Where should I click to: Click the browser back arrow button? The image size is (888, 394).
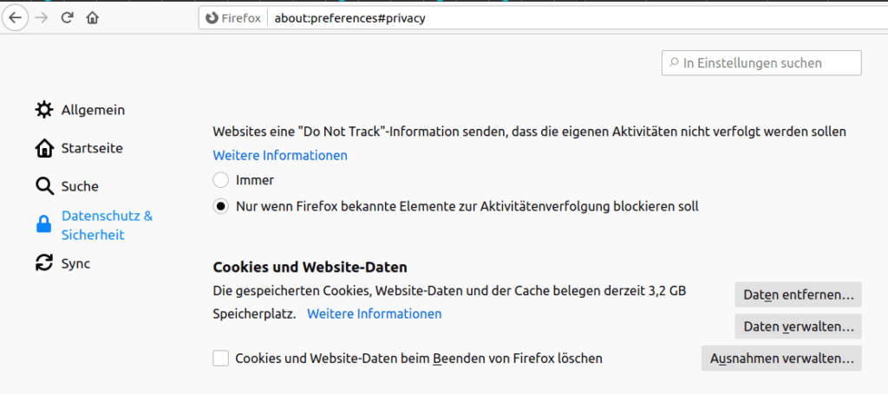tap(16, 18)
